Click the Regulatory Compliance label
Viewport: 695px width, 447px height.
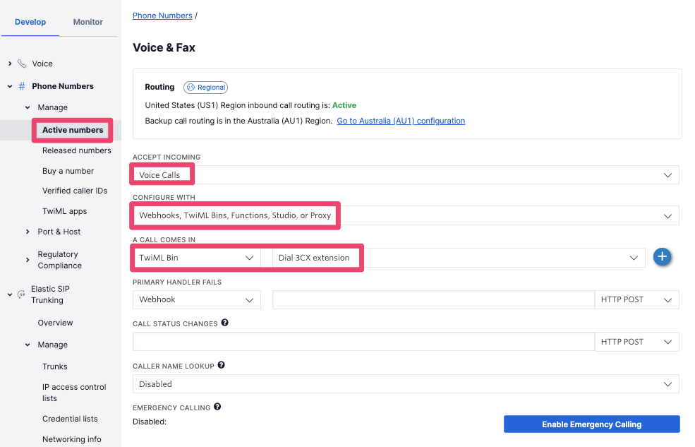[x=59, y=260]
